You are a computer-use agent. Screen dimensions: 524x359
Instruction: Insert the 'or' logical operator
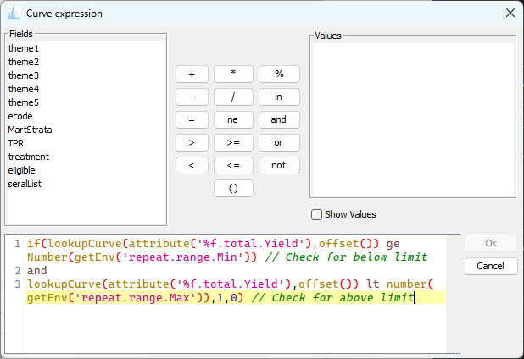[279, 143]
